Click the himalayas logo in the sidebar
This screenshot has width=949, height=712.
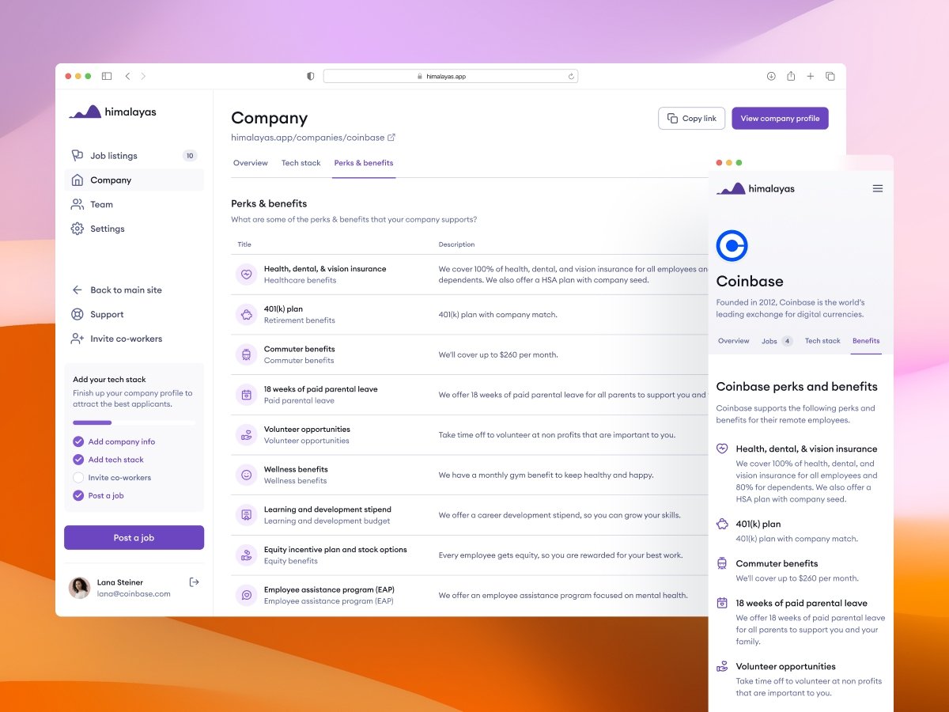coord(112,112)
